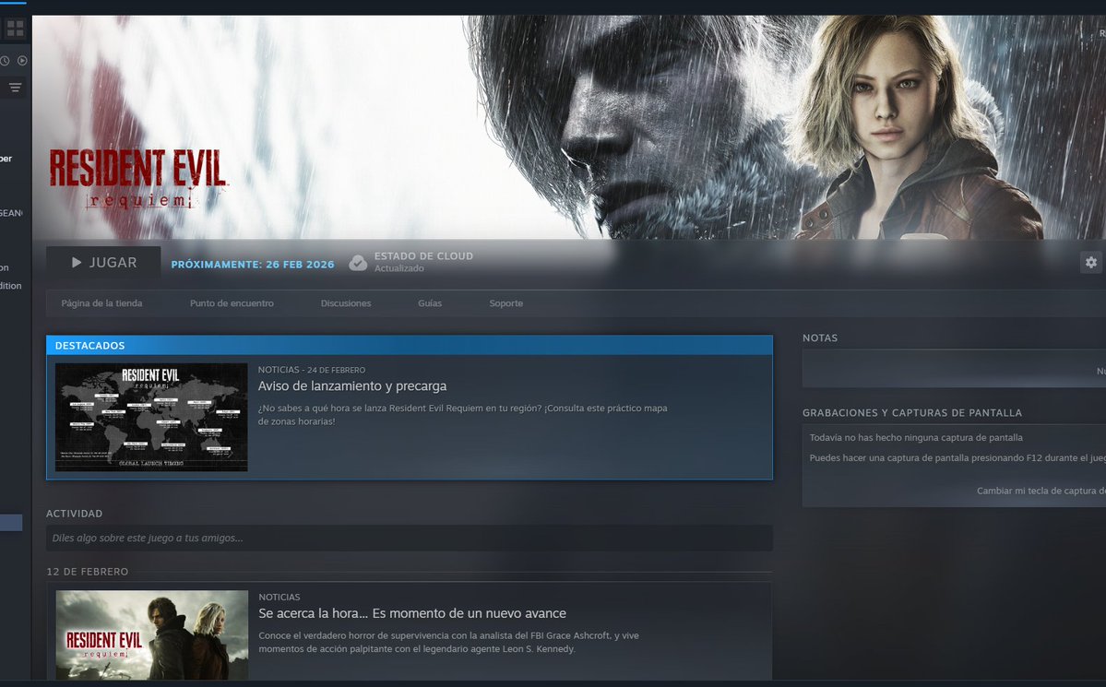The width and height of the screenshot is (1106, 687).
Task: Click the NOTAS section heading
Action: tap(820, 338)
